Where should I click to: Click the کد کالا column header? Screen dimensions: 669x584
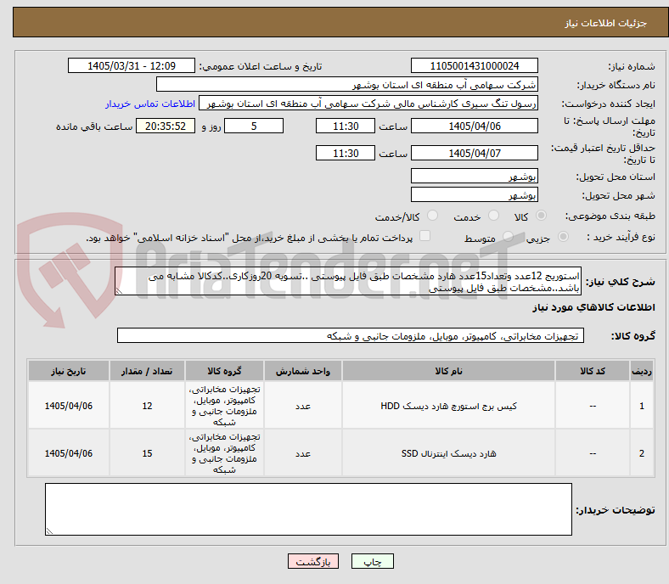point(593,371)
